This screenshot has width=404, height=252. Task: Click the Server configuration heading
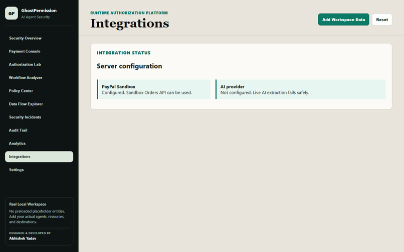tap(129, 66)
